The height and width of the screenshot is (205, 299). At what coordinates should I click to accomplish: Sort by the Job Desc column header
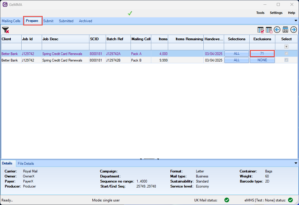click(x=66, y=39)
